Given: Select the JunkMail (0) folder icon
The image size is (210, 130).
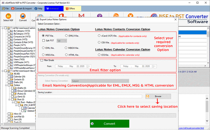Looking at the screenshot, I should coord(12,117).
